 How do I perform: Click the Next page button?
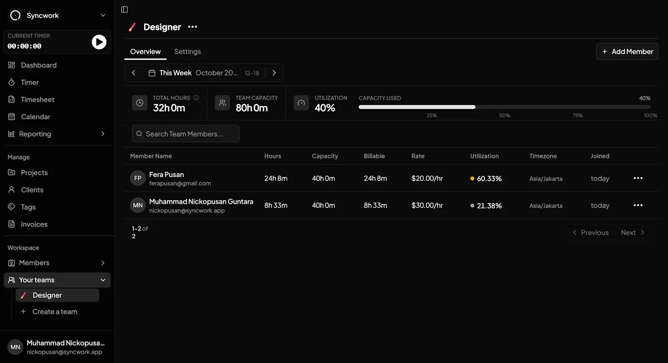[633, 233]
